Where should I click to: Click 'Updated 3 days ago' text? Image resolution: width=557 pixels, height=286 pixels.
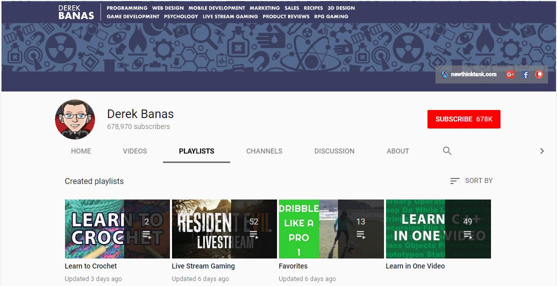tap(93, 279)
